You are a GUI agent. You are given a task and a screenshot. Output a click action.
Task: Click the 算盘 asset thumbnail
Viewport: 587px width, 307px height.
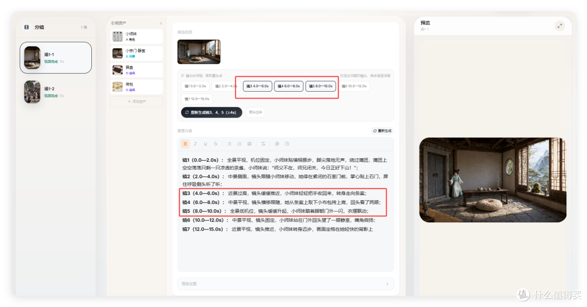click(117, 70)
